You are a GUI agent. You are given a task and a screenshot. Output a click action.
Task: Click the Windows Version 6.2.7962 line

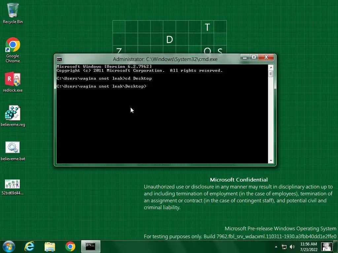(x=104, y=67)
